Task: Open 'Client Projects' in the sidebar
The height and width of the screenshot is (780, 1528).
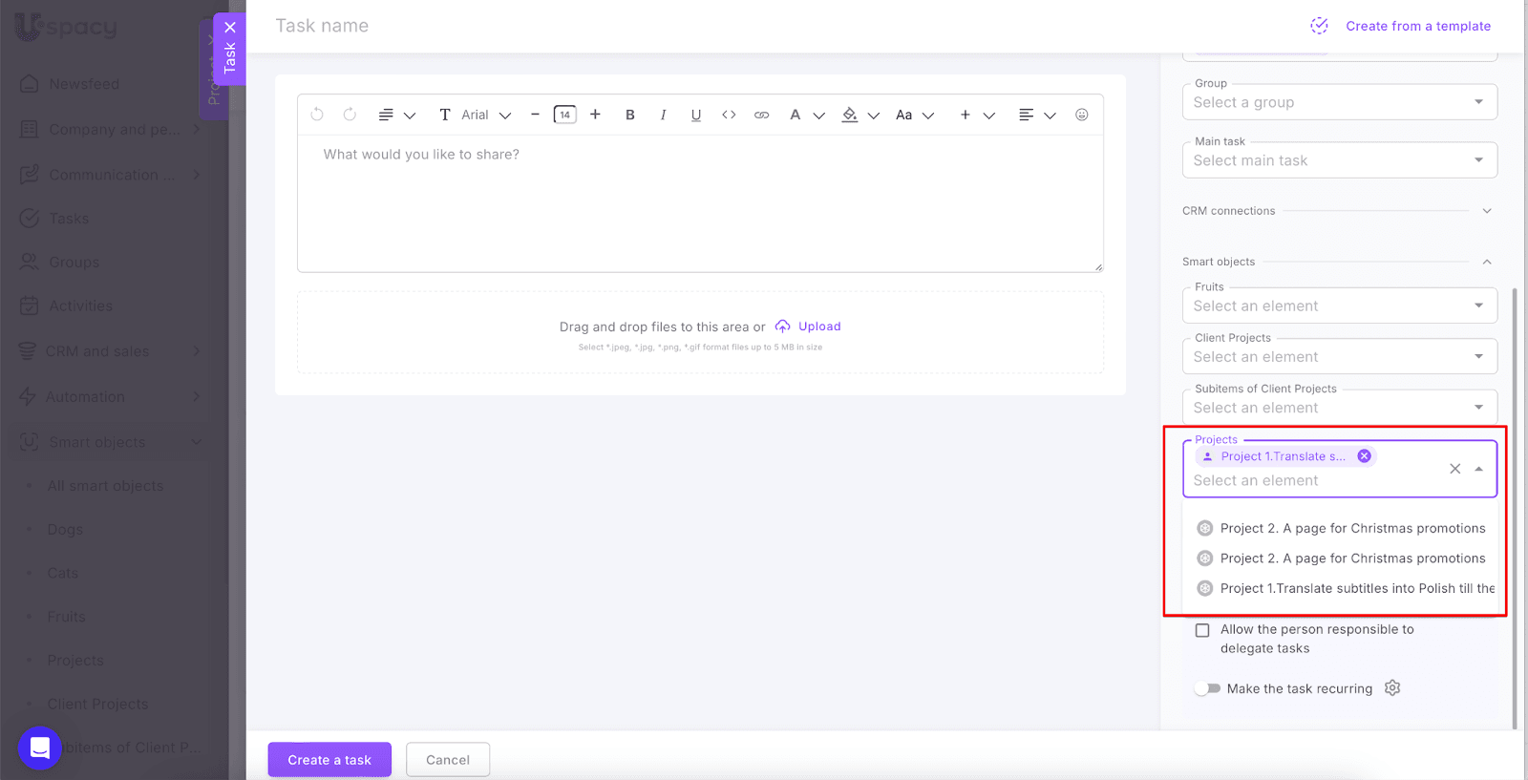Action: [x=97, y=704]
